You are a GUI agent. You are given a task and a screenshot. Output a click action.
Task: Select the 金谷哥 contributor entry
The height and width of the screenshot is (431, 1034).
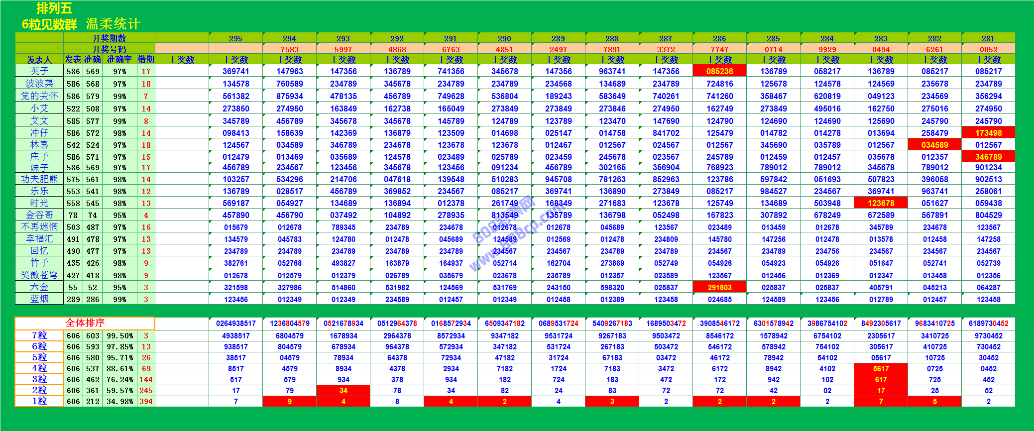pyautogui.click(x=39, y=215)
